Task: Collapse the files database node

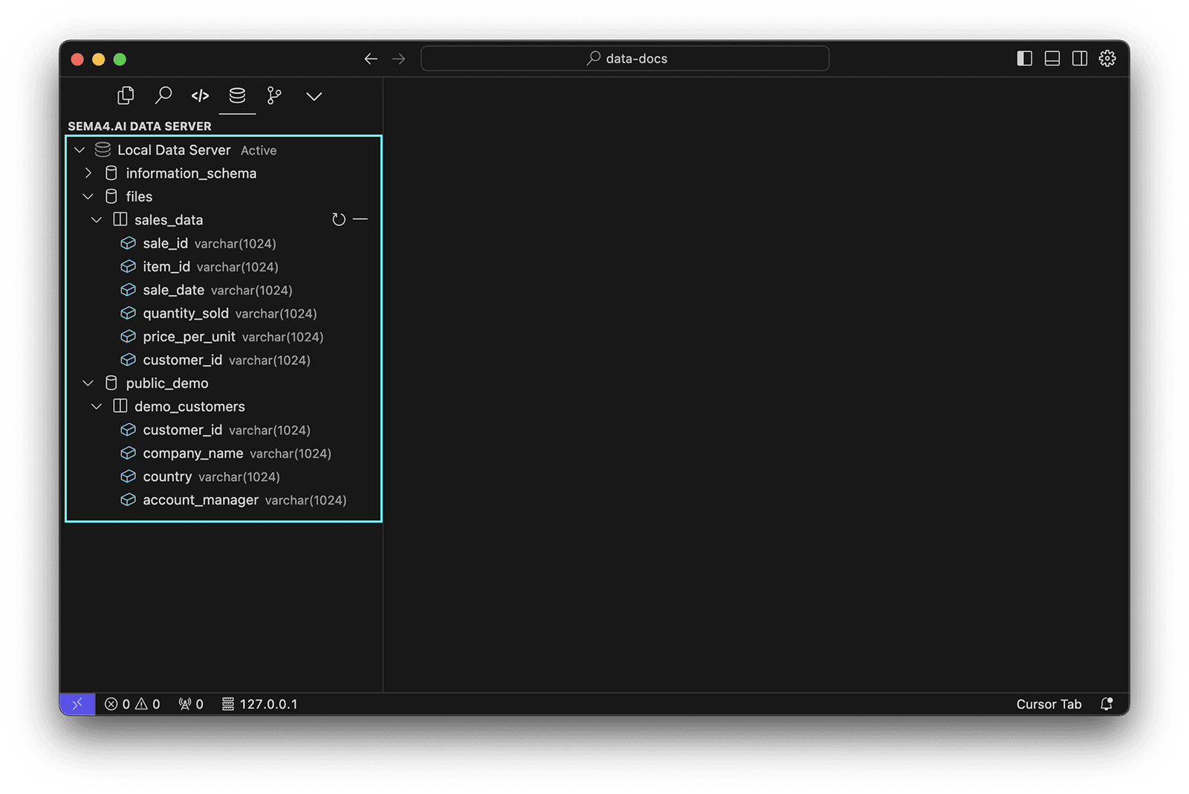Action: pos(88,196)
